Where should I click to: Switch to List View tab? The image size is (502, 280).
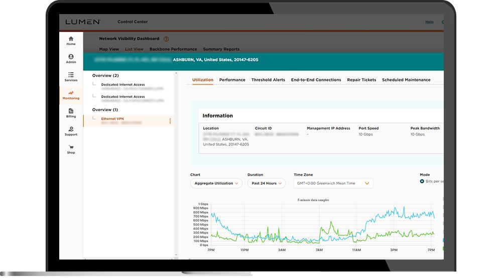[134, 49]
